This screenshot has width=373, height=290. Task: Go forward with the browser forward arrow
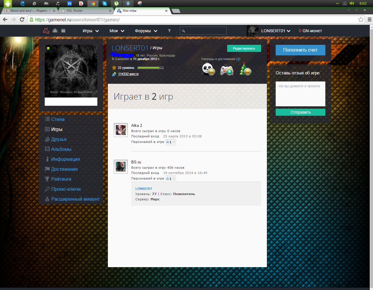[13, 20]
